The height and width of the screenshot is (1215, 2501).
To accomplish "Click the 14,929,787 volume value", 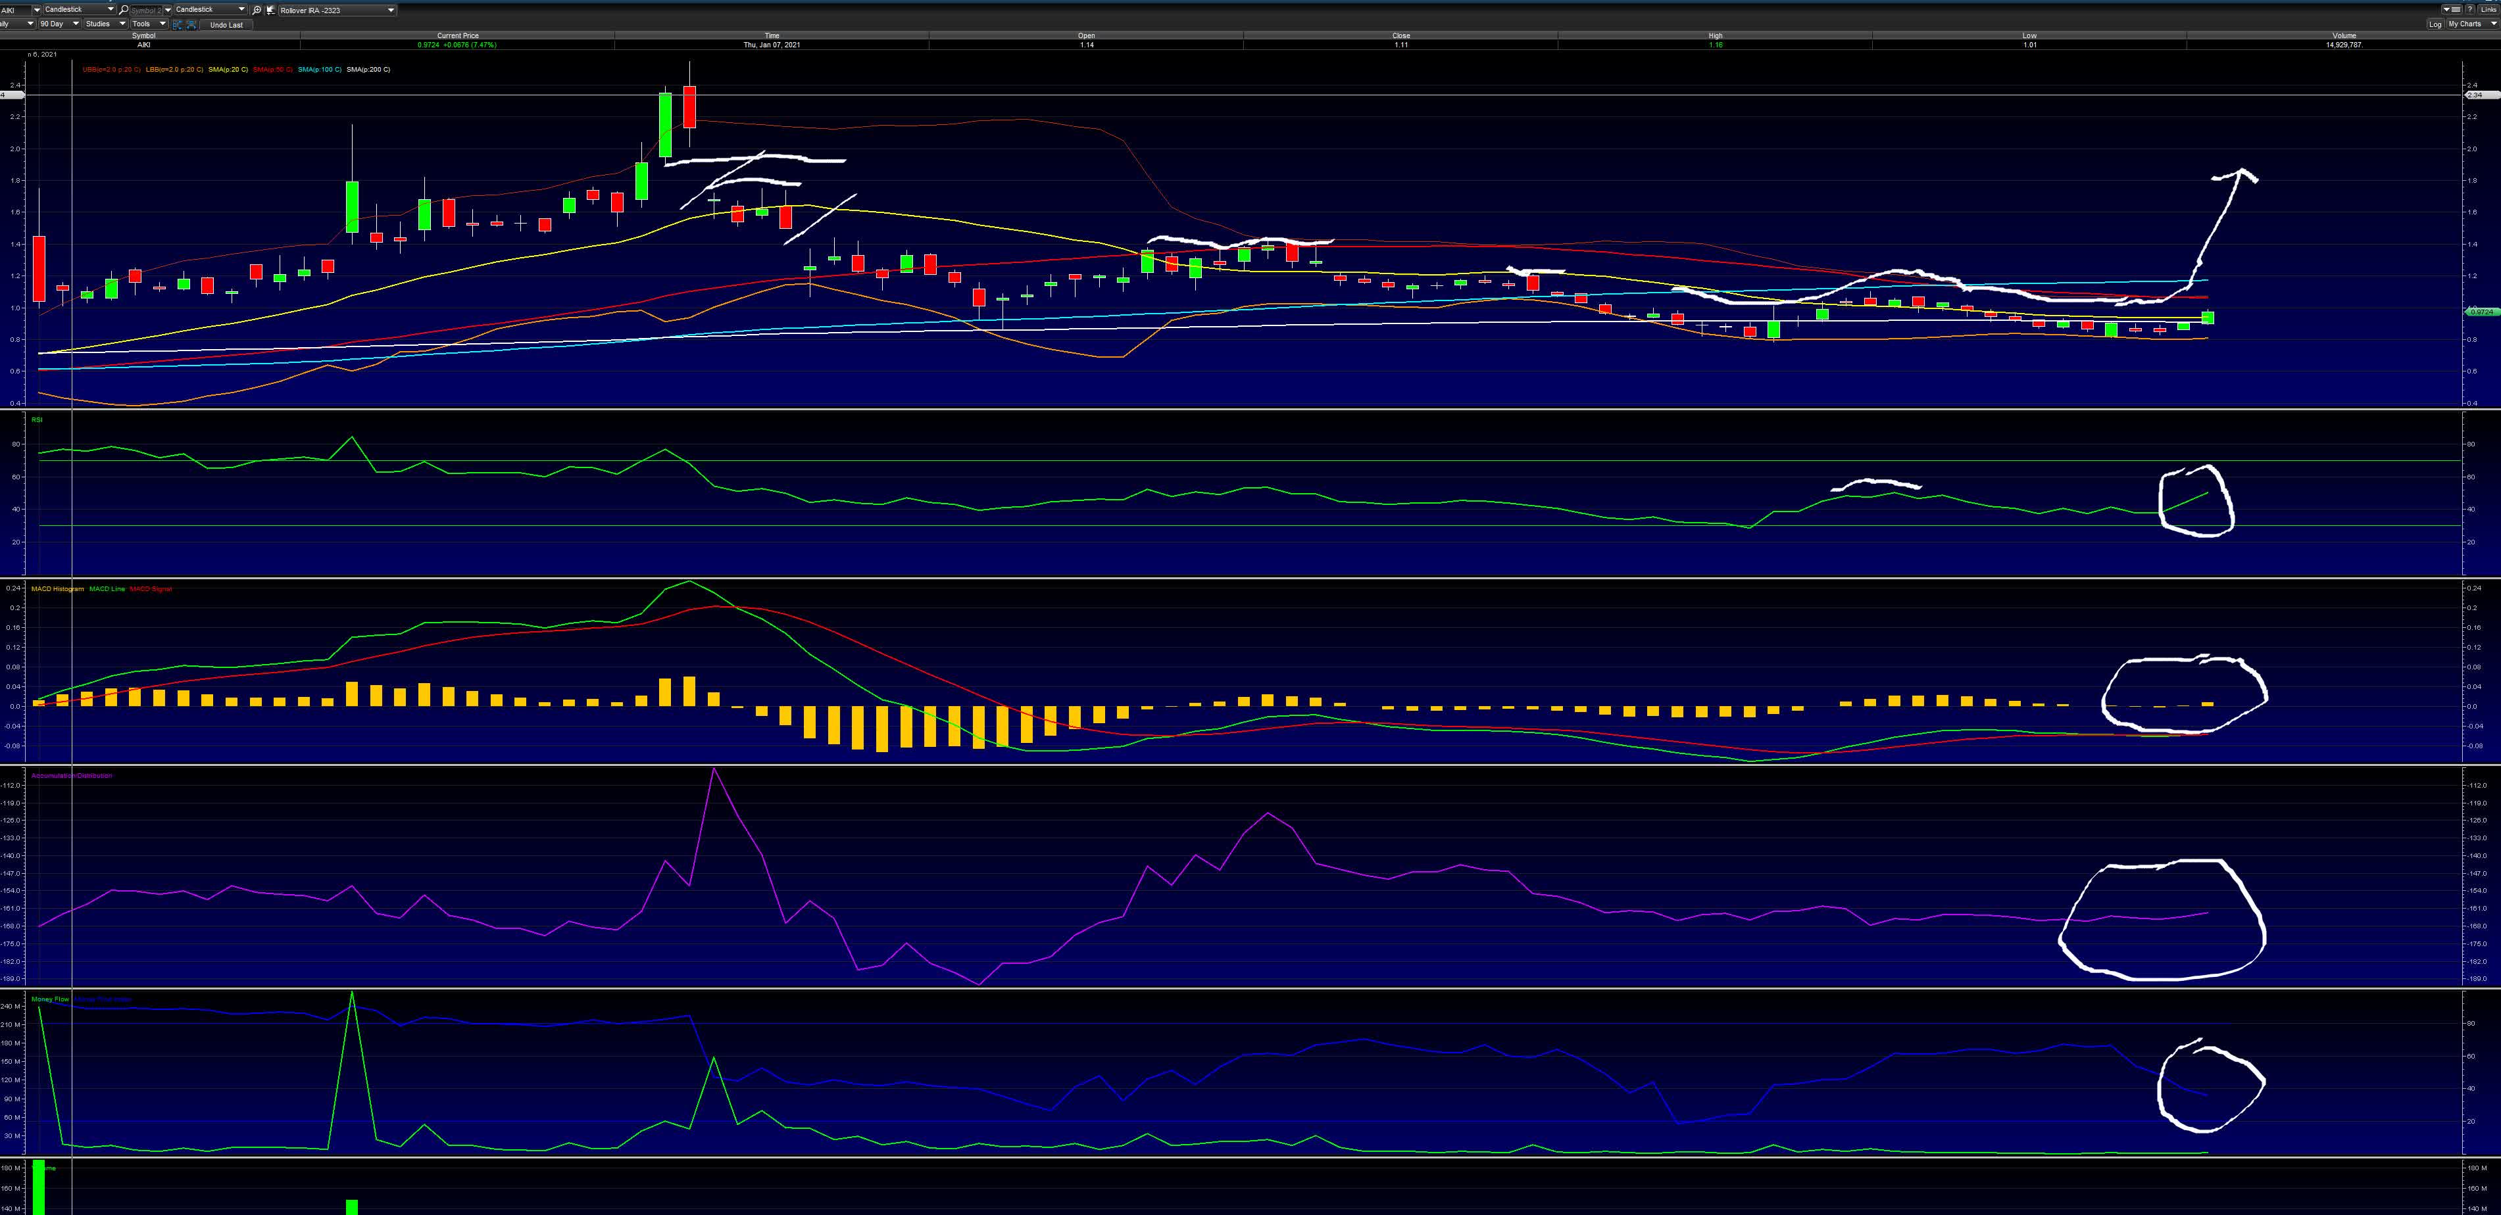I will pos(2344,45).
